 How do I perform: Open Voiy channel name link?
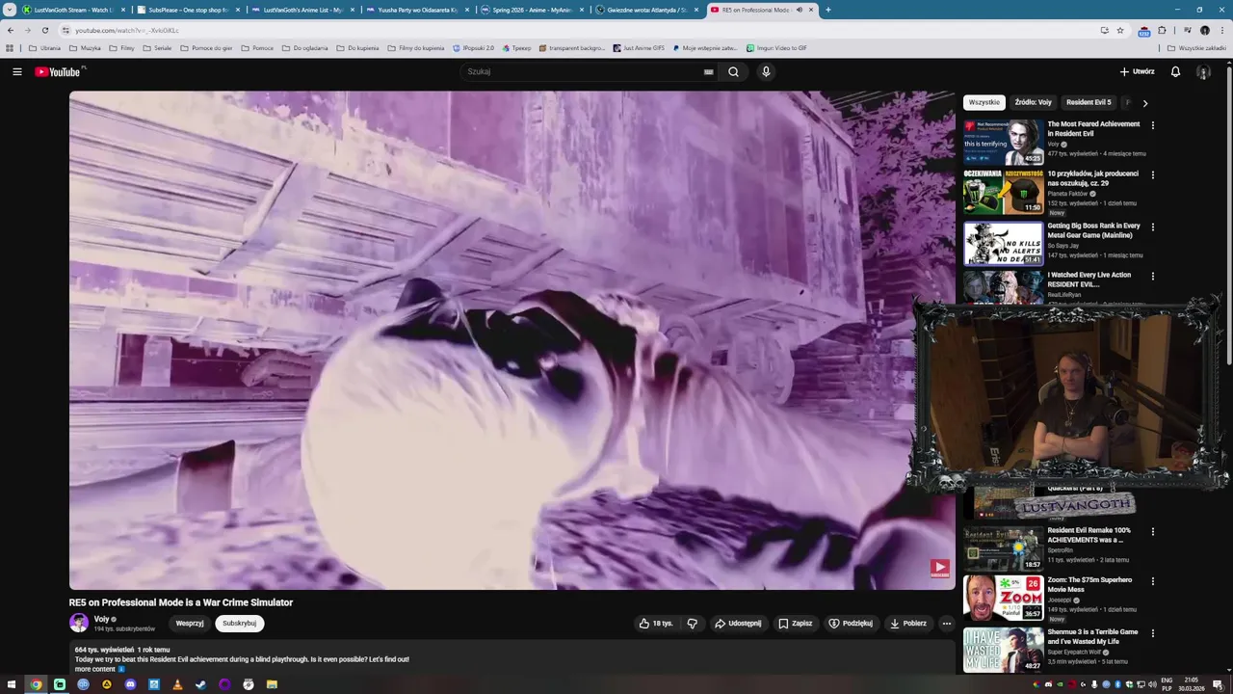101,619
